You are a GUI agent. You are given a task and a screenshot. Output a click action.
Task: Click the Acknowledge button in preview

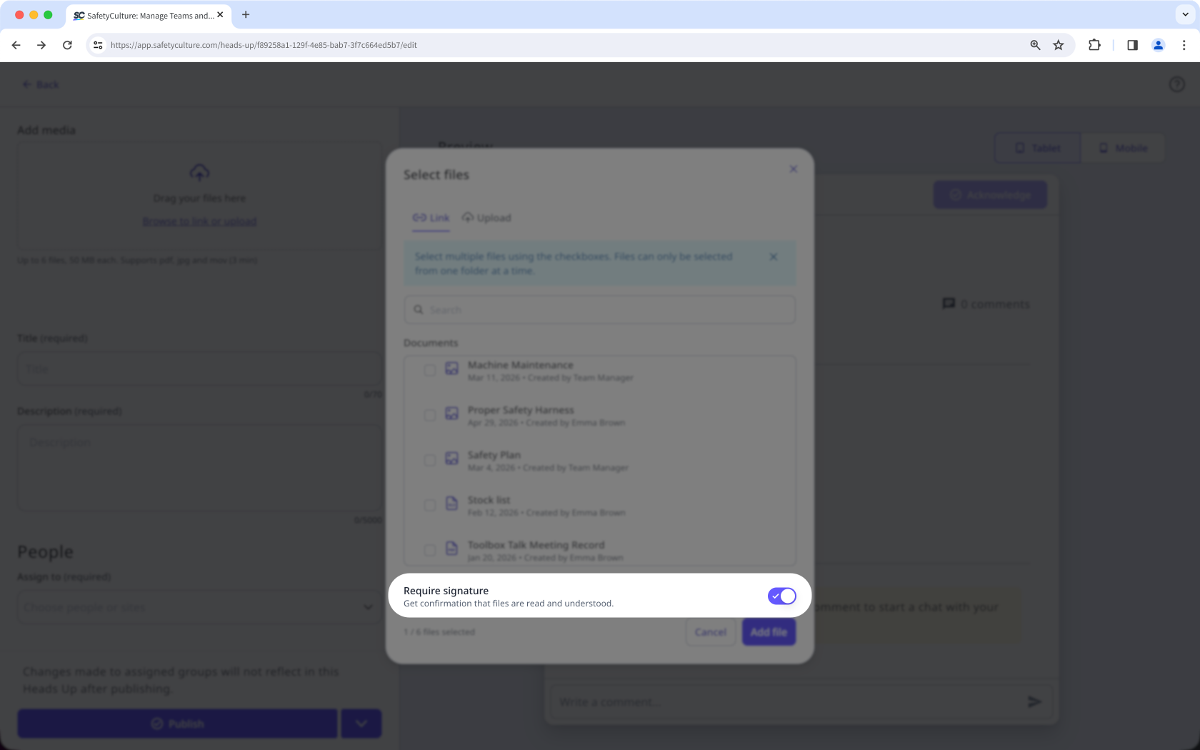coord(990,195)
